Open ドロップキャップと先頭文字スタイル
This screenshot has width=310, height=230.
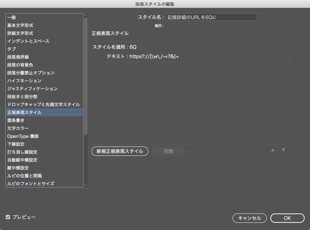(44, 104)
